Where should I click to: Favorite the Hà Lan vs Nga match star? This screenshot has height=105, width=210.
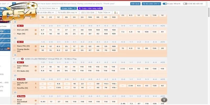click(15, 26)
